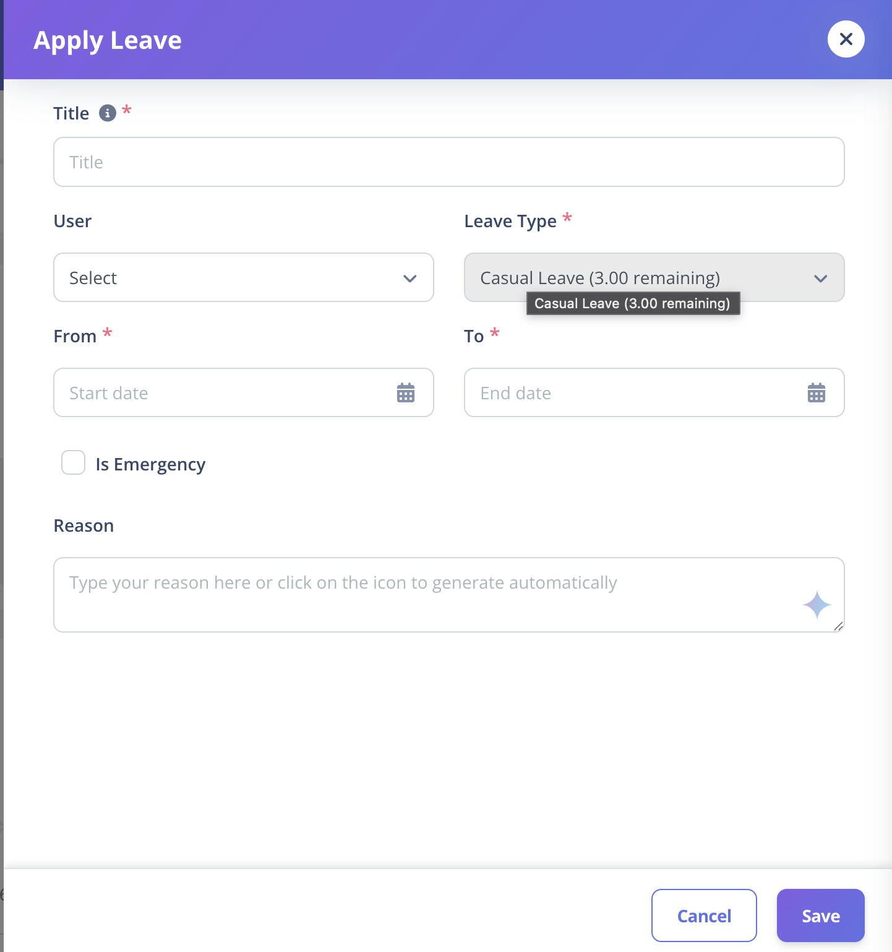
Task: Generate reason with the sparkle AI icon
Action: point(817,605)
